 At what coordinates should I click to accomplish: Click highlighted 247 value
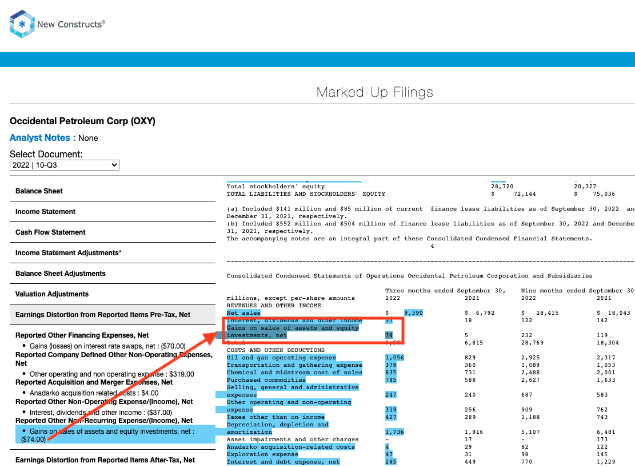(x=391, y=395)
